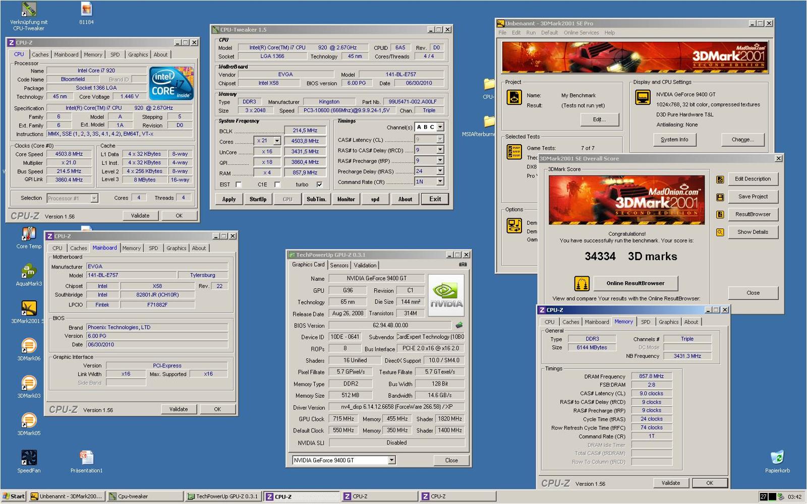Toggle C1E checkbox in CPU-Tweaker

(x=277, y=184)
